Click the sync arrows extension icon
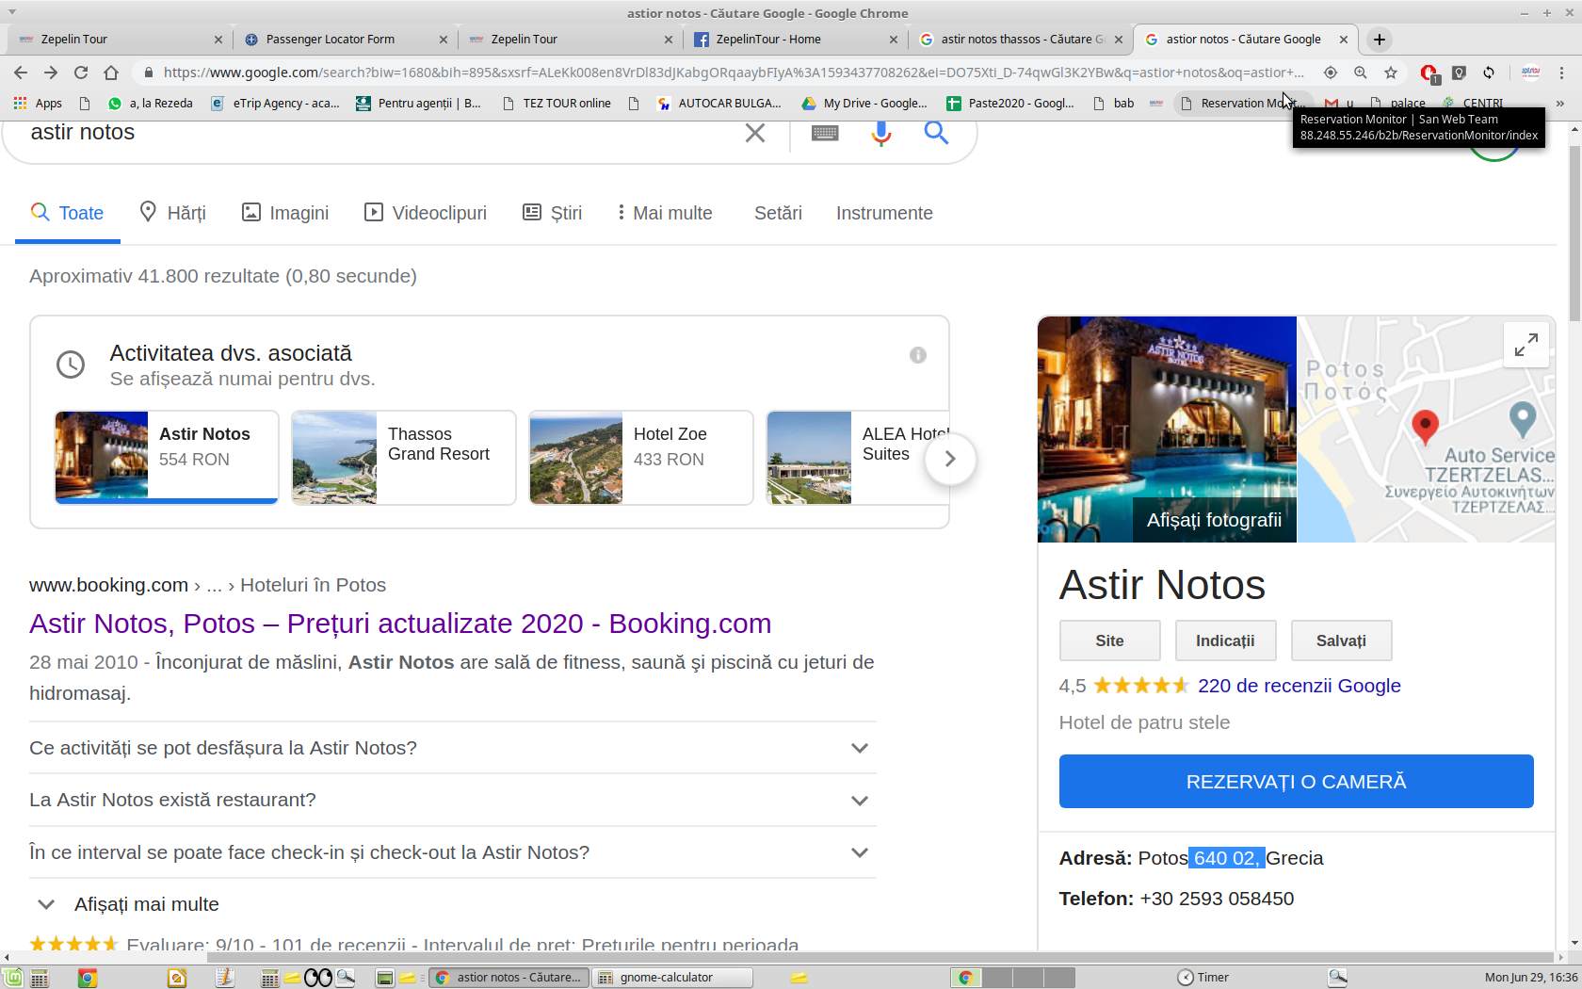This screenshot has width=1582, height=989. pyautogui.click(x=1489, y=73)
